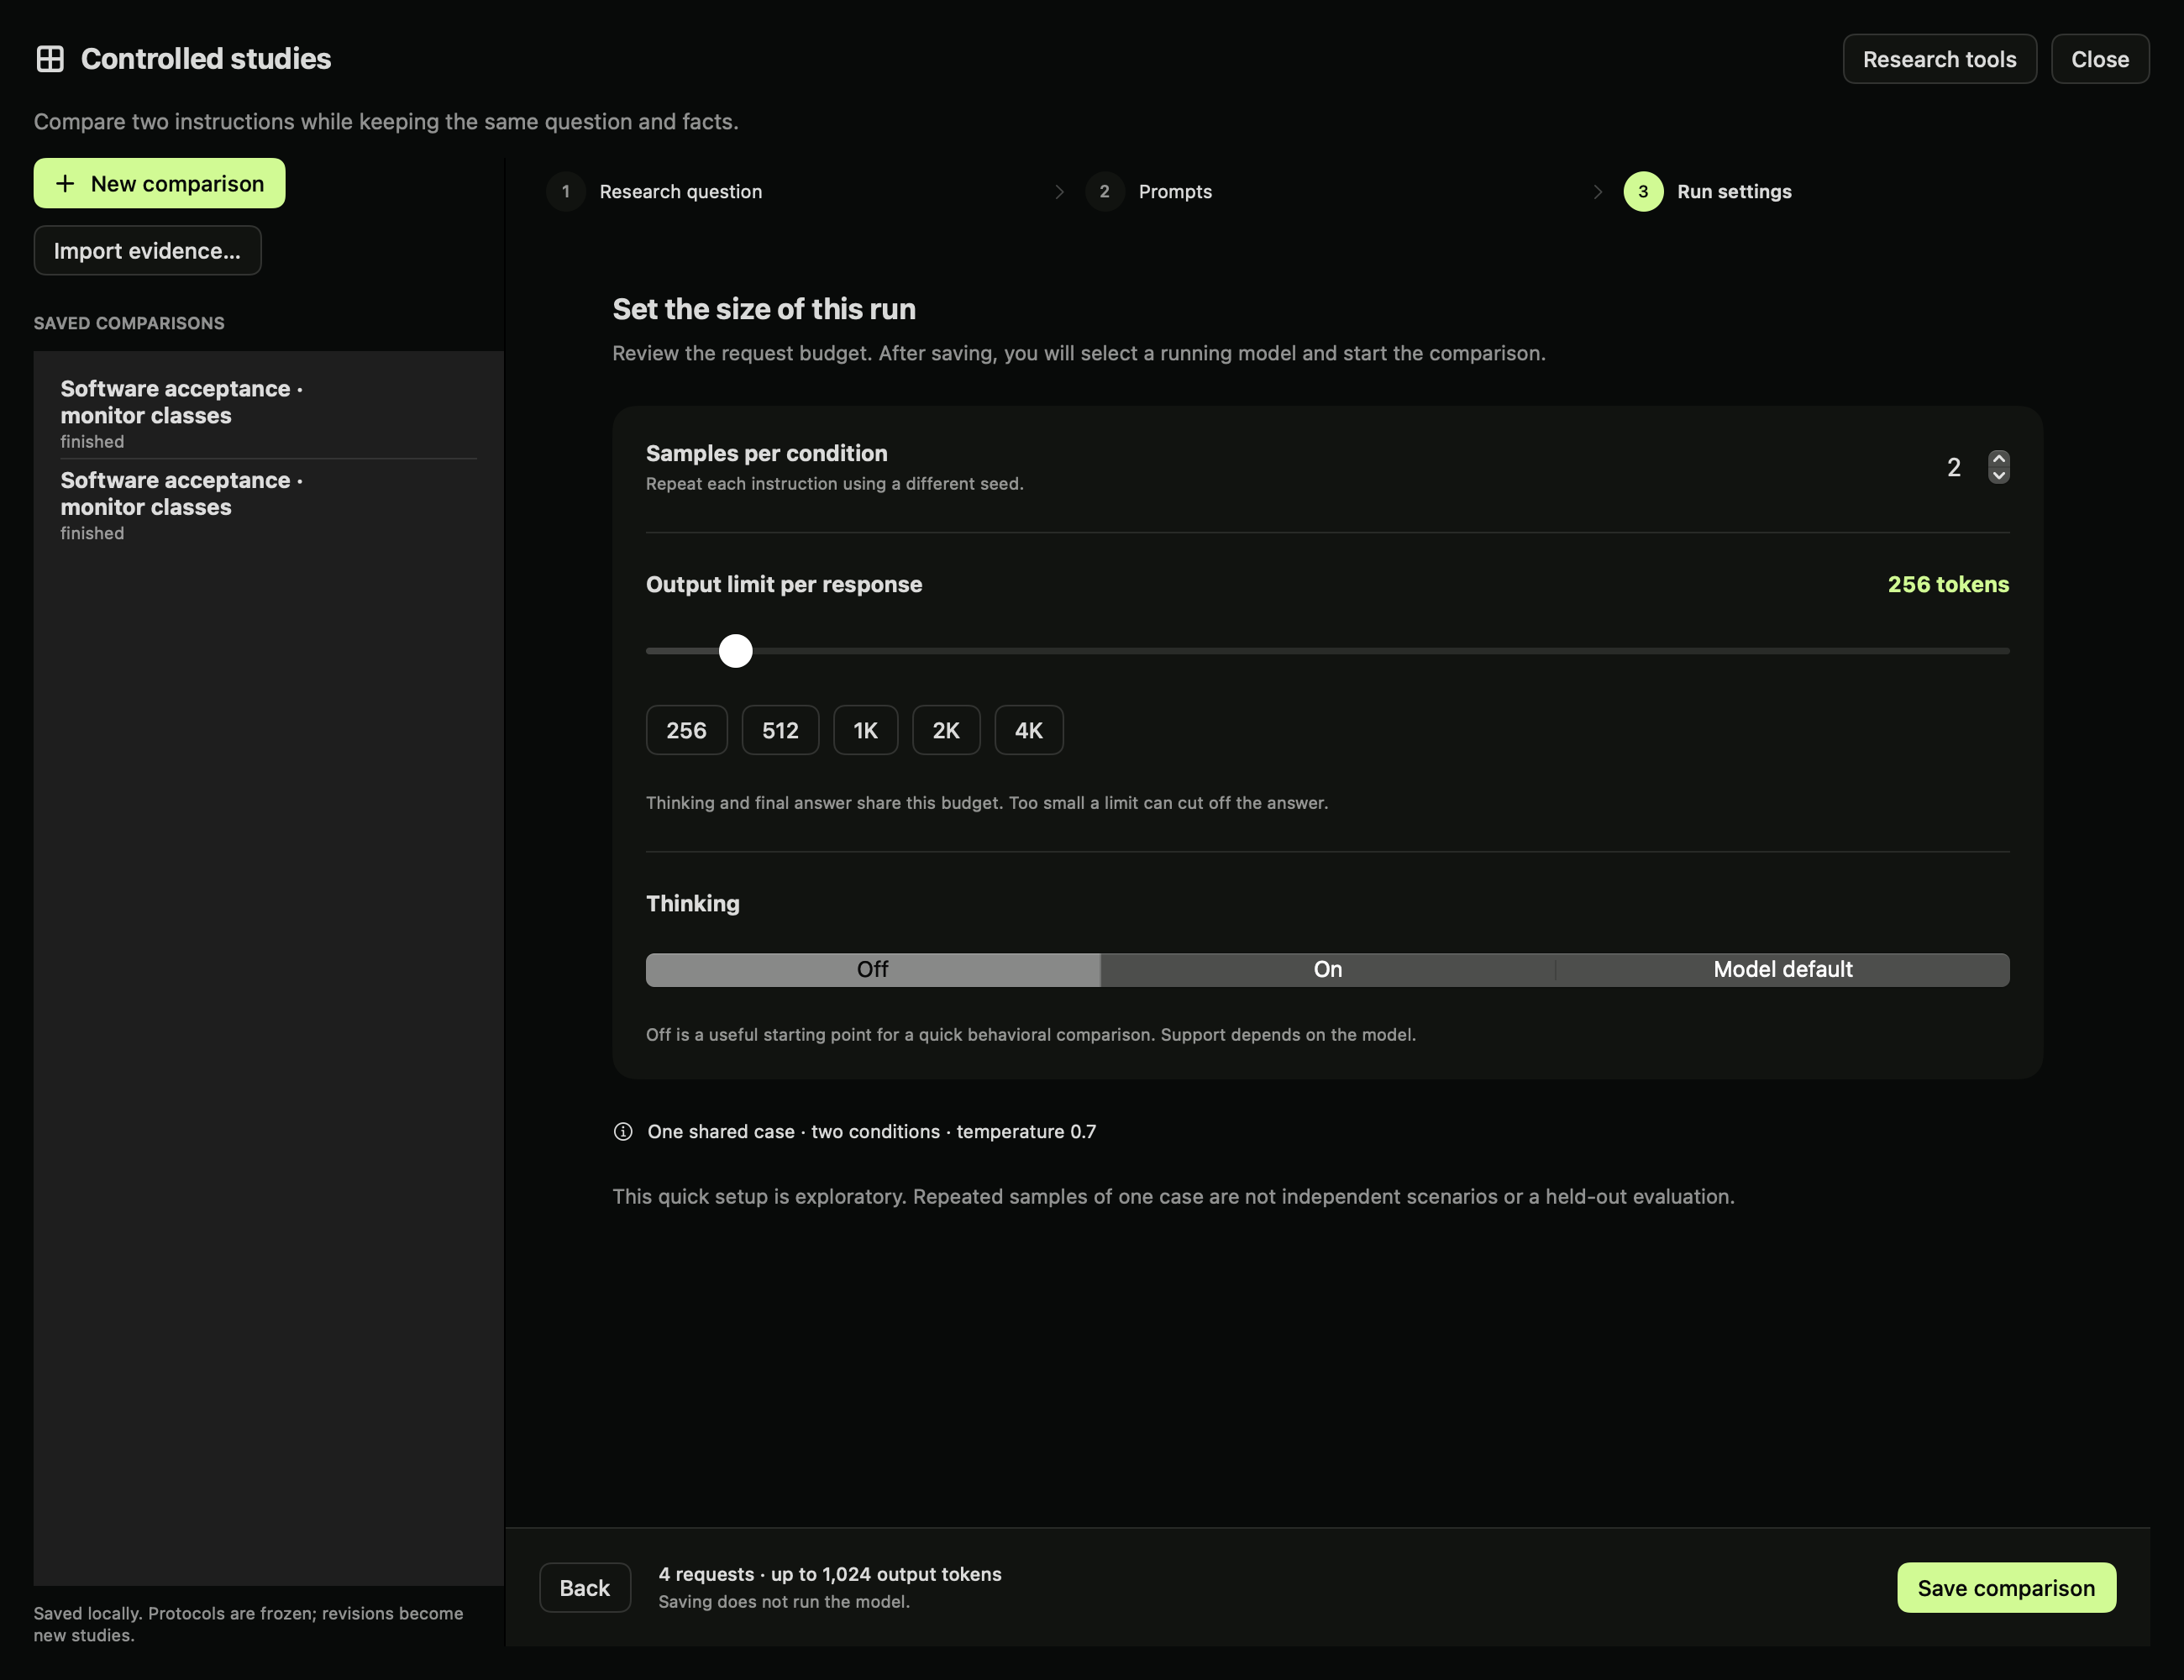Choose the 256 token preset
Viewport: 2184px width, 1680px height.
coord(687,730)
